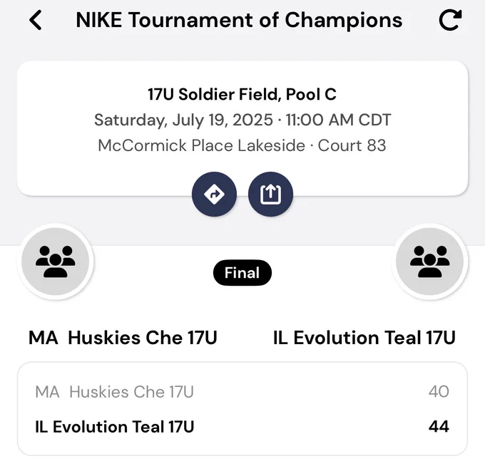Select the final scores summary card
The image size is (485, 476).
tap(242, 408)
